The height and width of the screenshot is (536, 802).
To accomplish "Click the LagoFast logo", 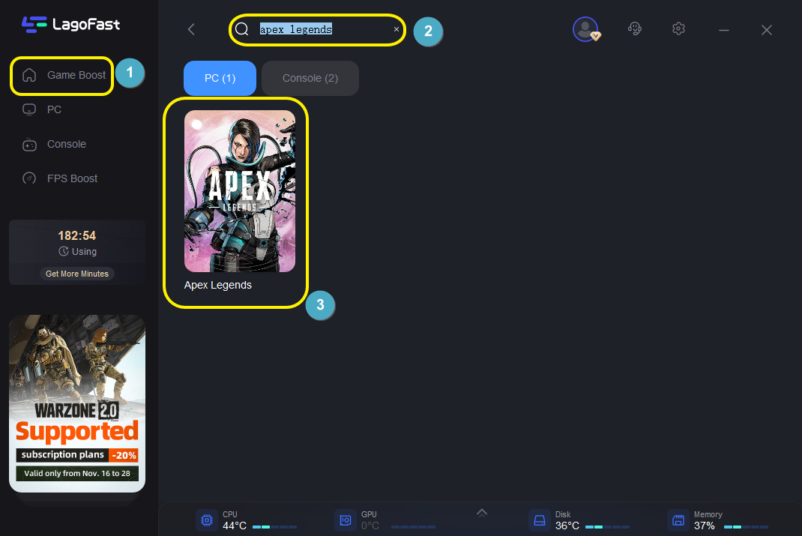I will point(70,24).
